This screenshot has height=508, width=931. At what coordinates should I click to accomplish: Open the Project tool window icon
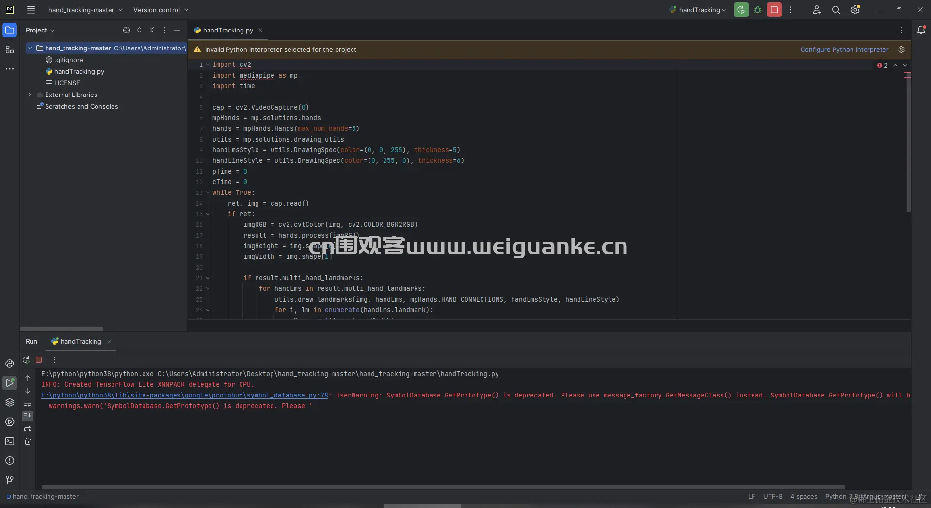pos(10,30)
